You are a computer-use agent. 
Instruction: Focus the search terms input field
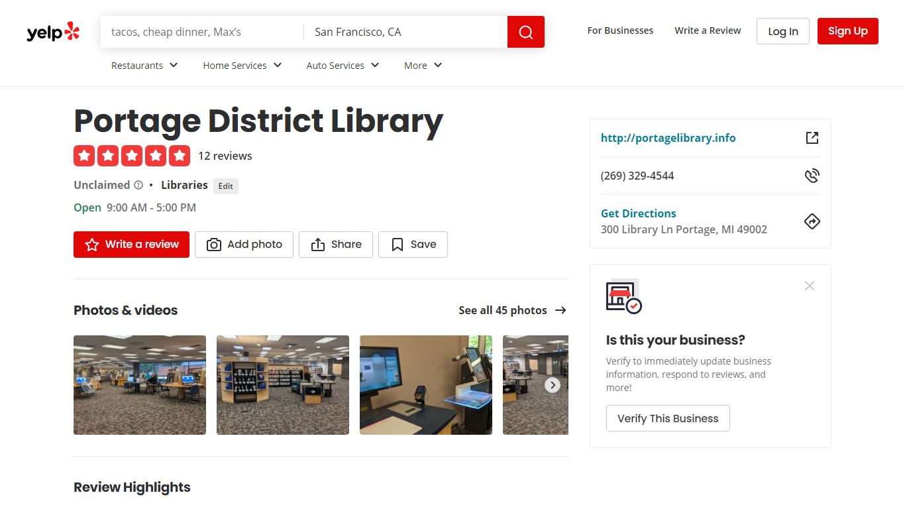202,32
